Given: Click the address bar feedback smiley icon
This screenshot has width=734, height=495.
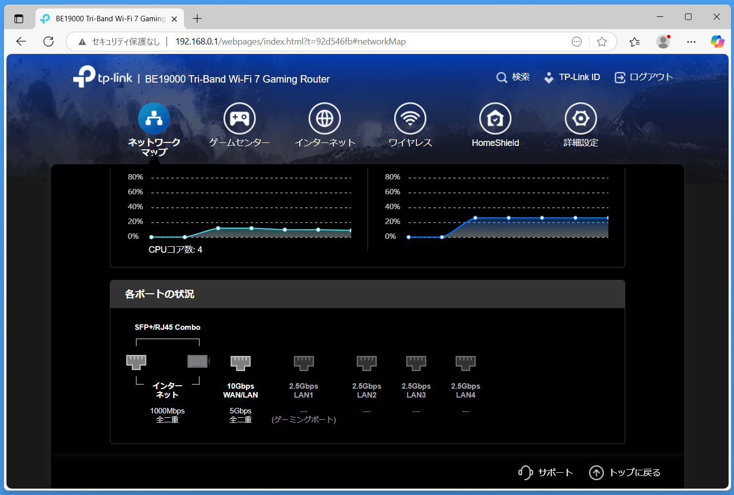Looking at the screenshot, I should 577,42.
